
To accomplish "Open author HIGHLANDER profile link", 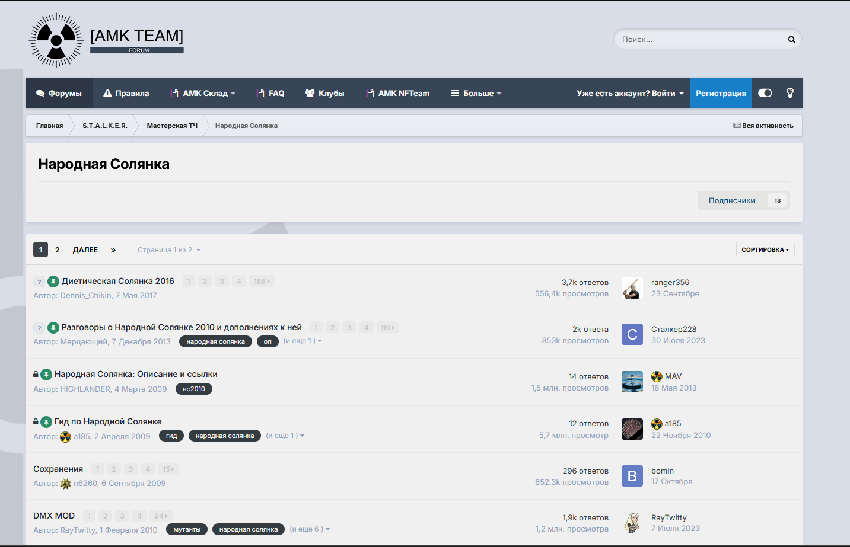I will (85, 389).
